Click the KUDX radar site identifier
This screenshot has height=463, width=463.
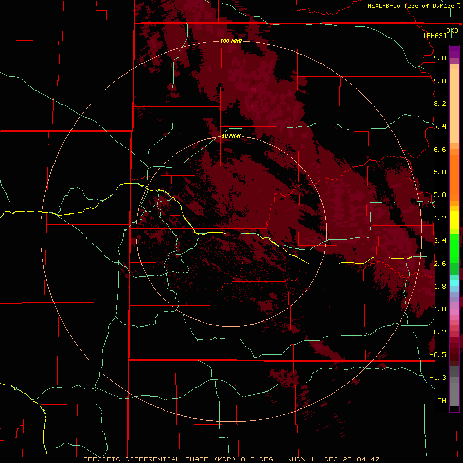297,459
